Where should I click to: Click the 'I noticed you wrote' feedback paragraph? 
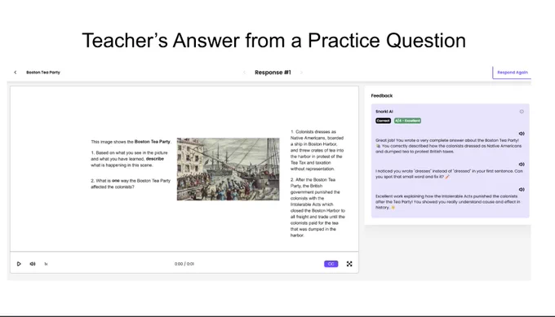pos(449,174)
